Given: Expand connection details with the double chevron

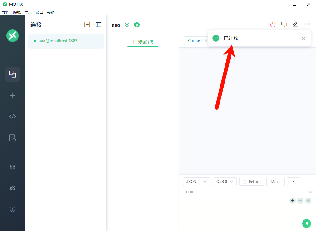Looking at the screenshot, I should coord(127,25).
